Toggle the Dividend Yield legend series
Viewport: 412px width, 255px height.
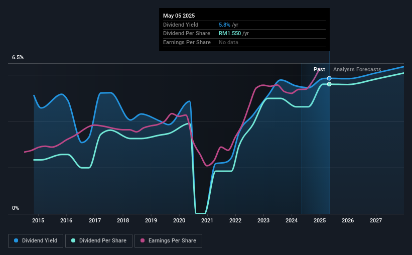[x=36, y=241]
